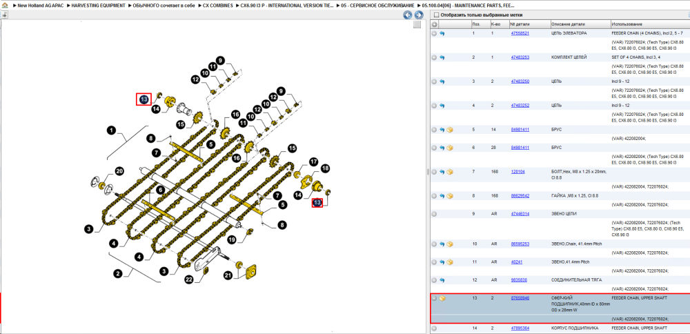
Task: Open part number link 47483250
Action: click(x=520, y=82)
